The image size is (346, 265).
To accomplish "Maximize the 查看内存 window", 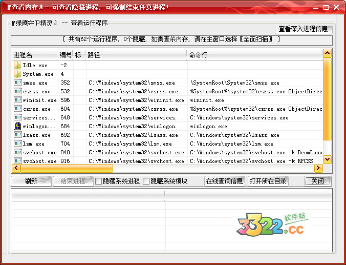I will coord(326,8).
